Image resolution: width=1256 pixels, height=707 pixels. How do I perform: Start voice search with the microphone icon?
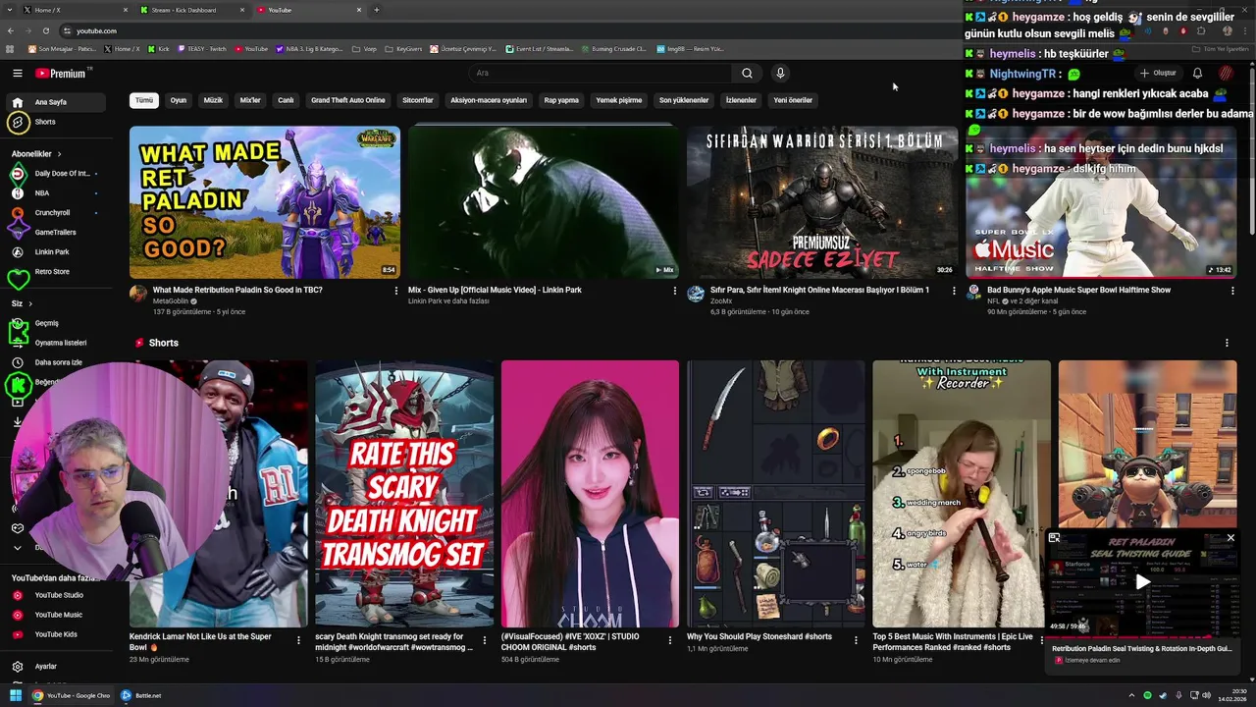coord(780,73)
